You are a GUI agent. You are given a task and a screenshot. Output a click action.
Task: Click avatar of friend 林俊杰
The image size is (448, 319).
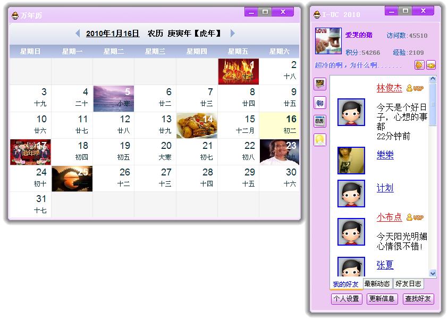351,112
